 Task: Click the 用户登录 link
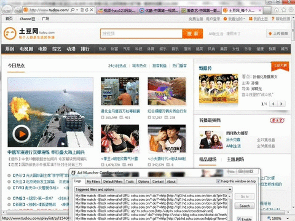213,19
